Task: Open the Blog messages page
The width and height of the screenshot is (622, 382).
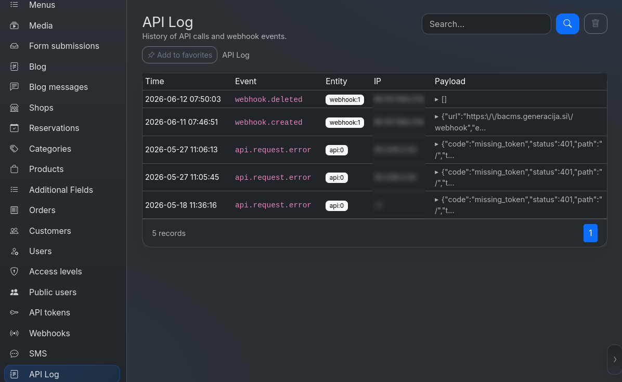Action: click(x=58, y=87)
